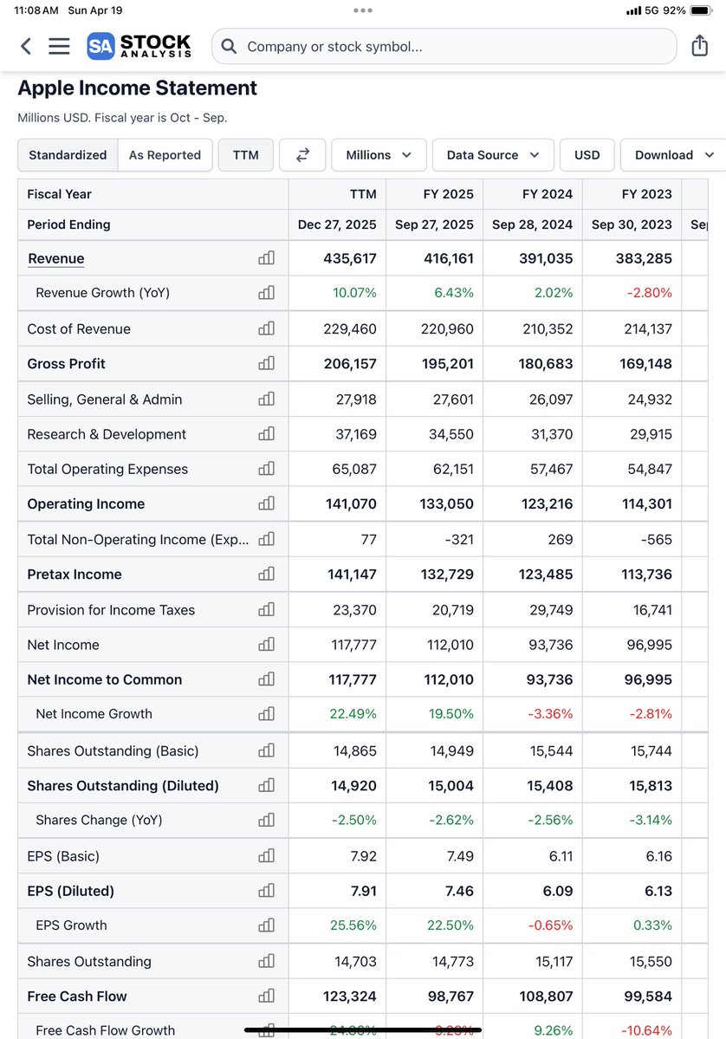Select the TTM revenue value 435,617
726x1039 pixels.
350,258
